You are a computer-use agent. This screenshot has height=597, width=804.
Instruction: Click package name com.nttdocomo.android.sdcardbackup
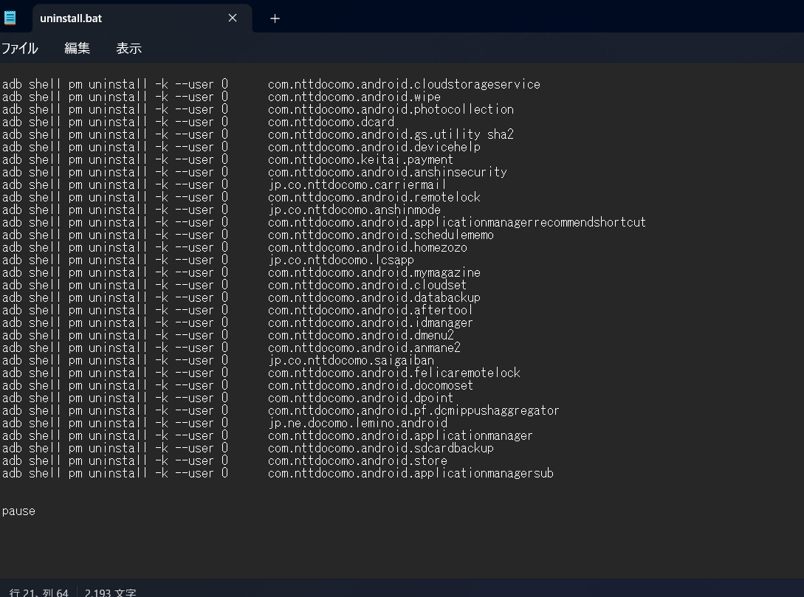380,449
